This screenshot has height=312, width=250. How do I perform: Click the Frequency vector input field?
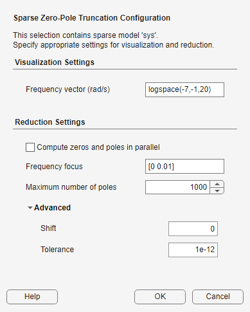coord(184,89)
